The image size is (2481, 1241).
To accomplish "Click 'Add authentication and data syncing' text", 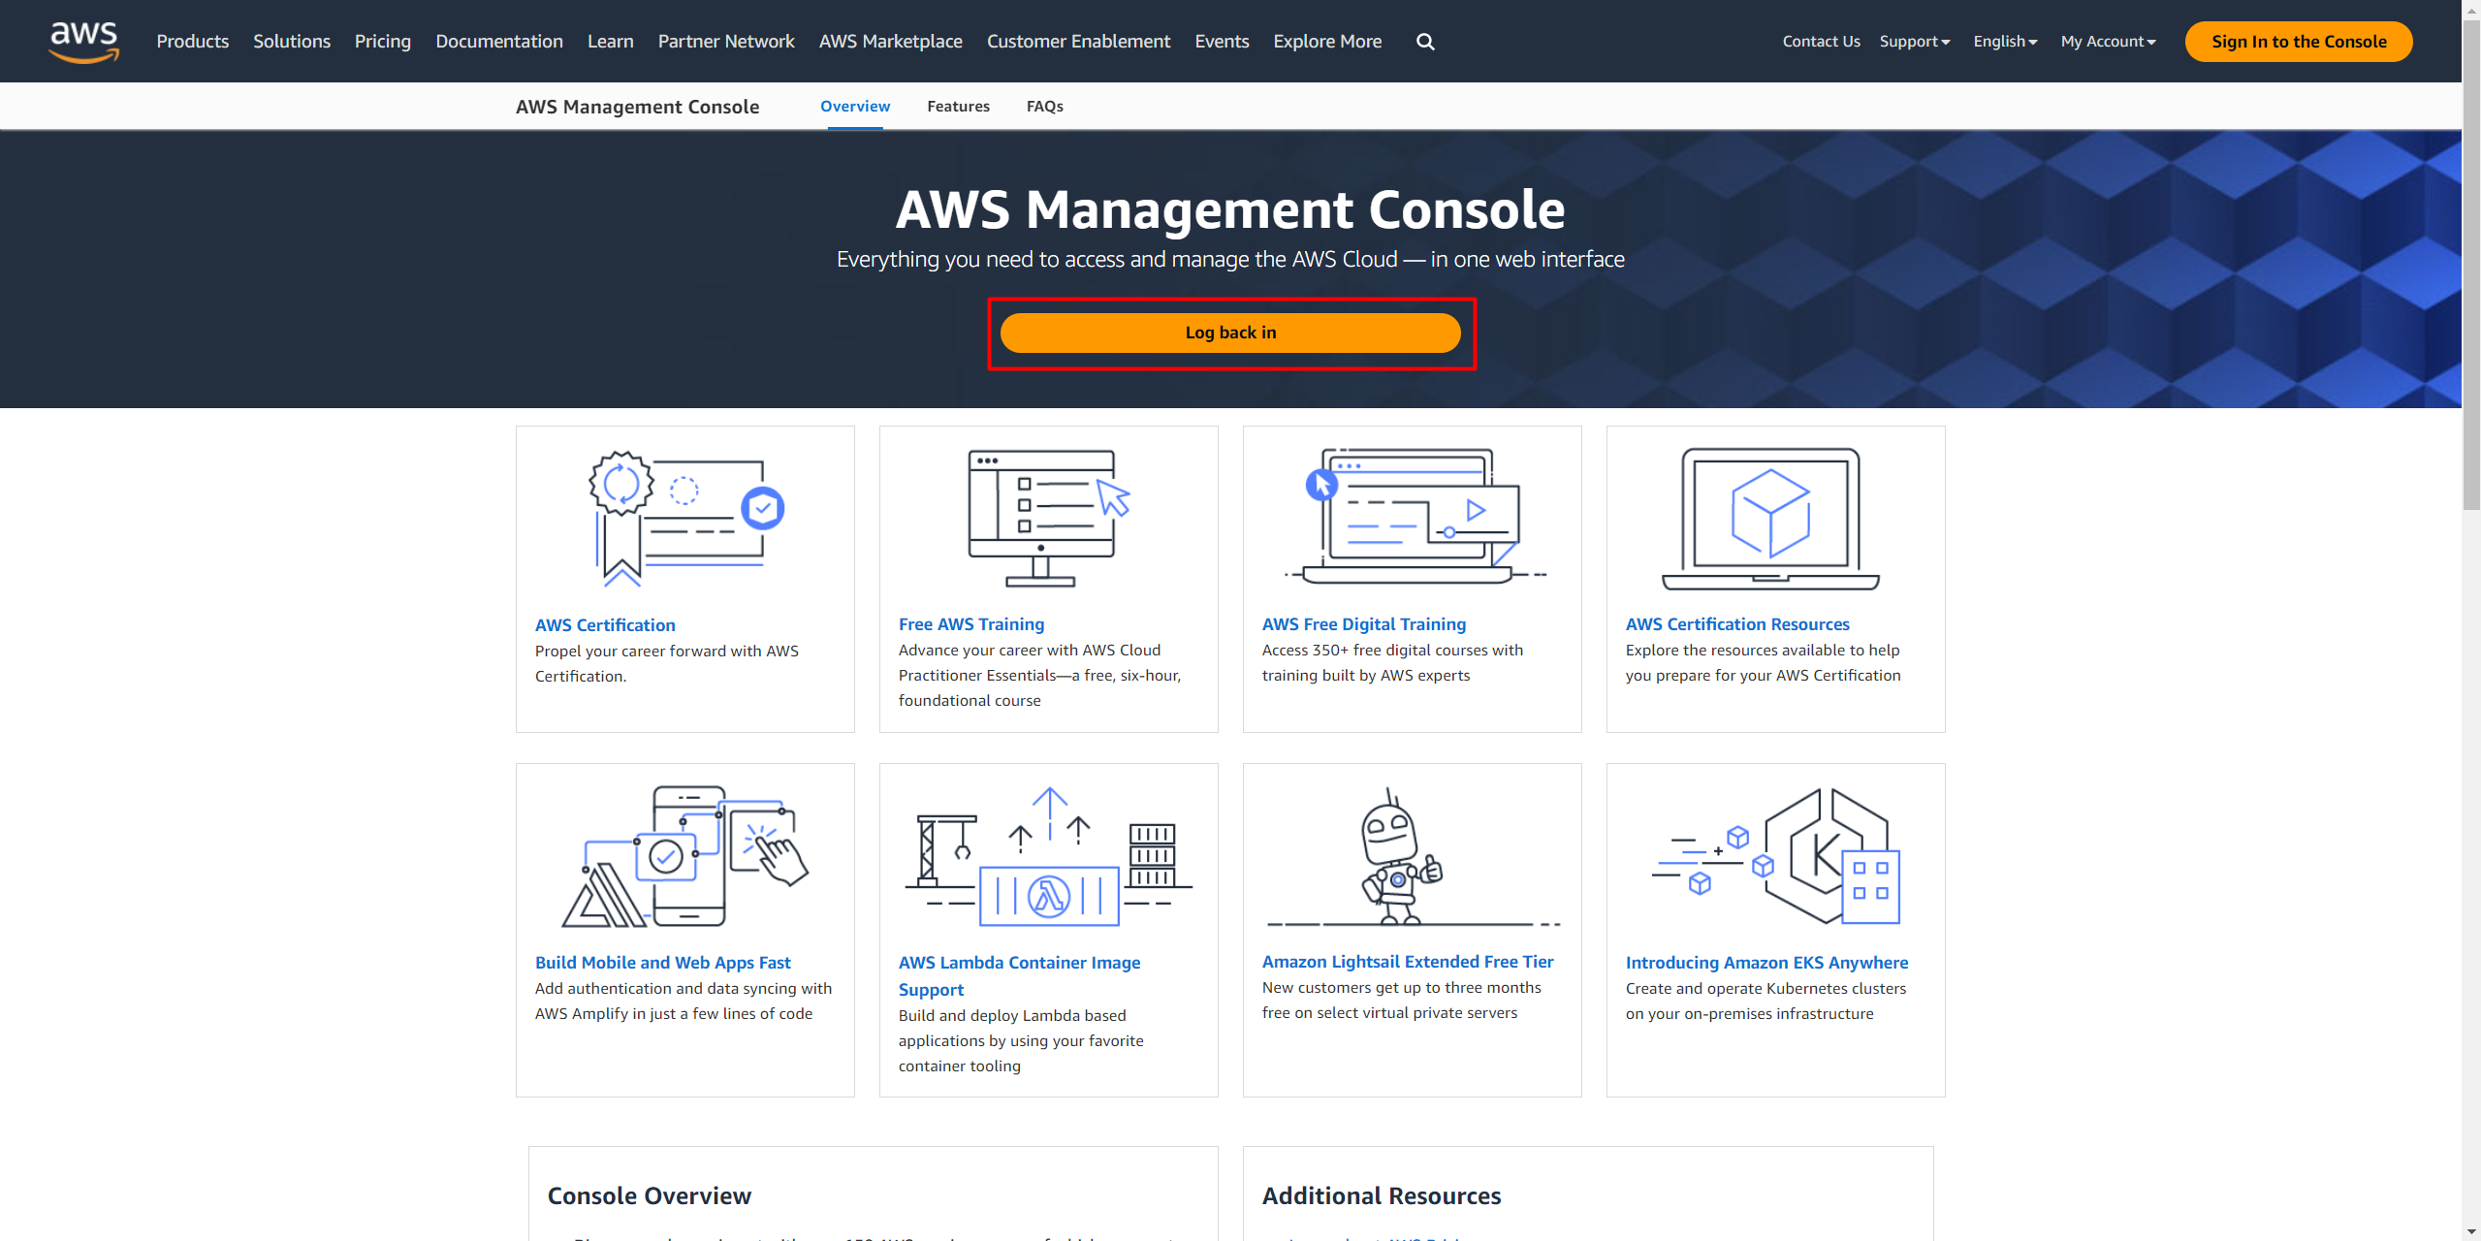I will [684, 1002].
